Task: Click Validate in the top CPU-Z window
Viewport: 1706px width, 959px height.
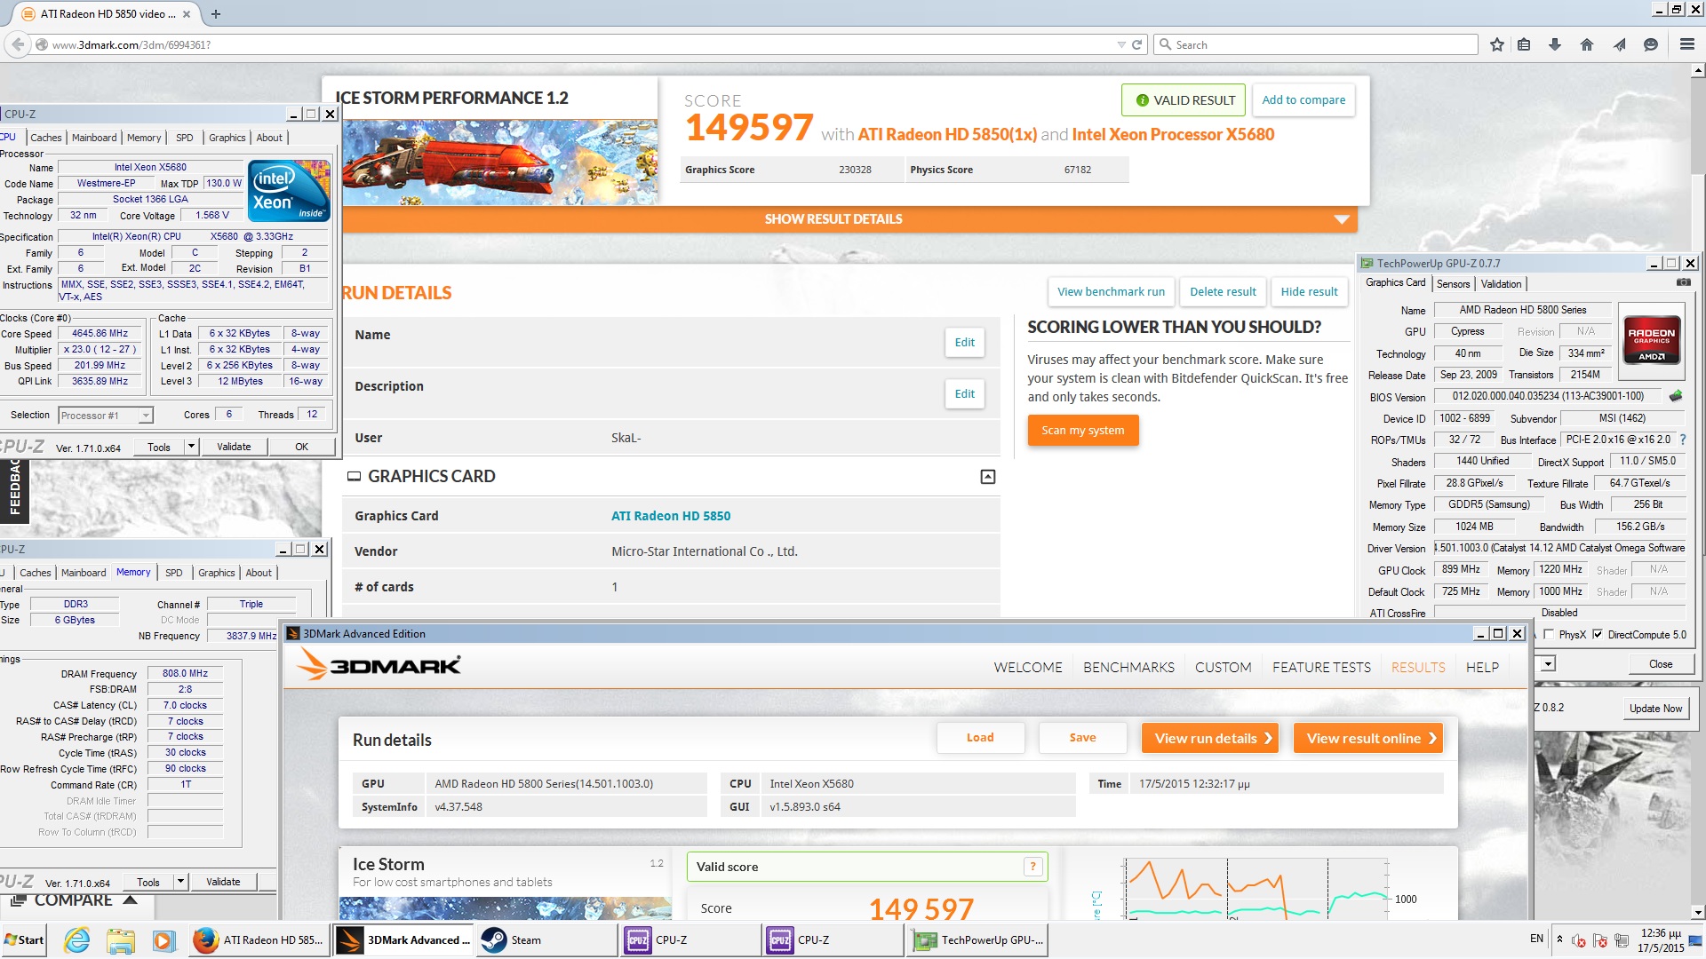Action: [x=234, y=447]
